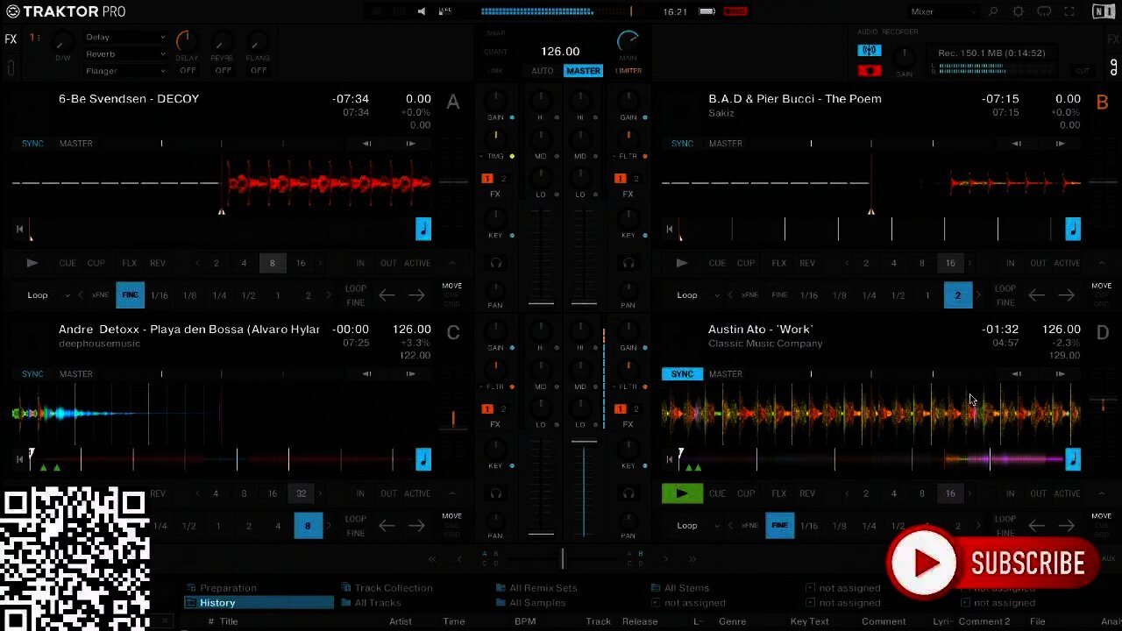The image size is (1122, 631).
Task: Select loop size 16 on Deck A
Action: click(301, 263)
